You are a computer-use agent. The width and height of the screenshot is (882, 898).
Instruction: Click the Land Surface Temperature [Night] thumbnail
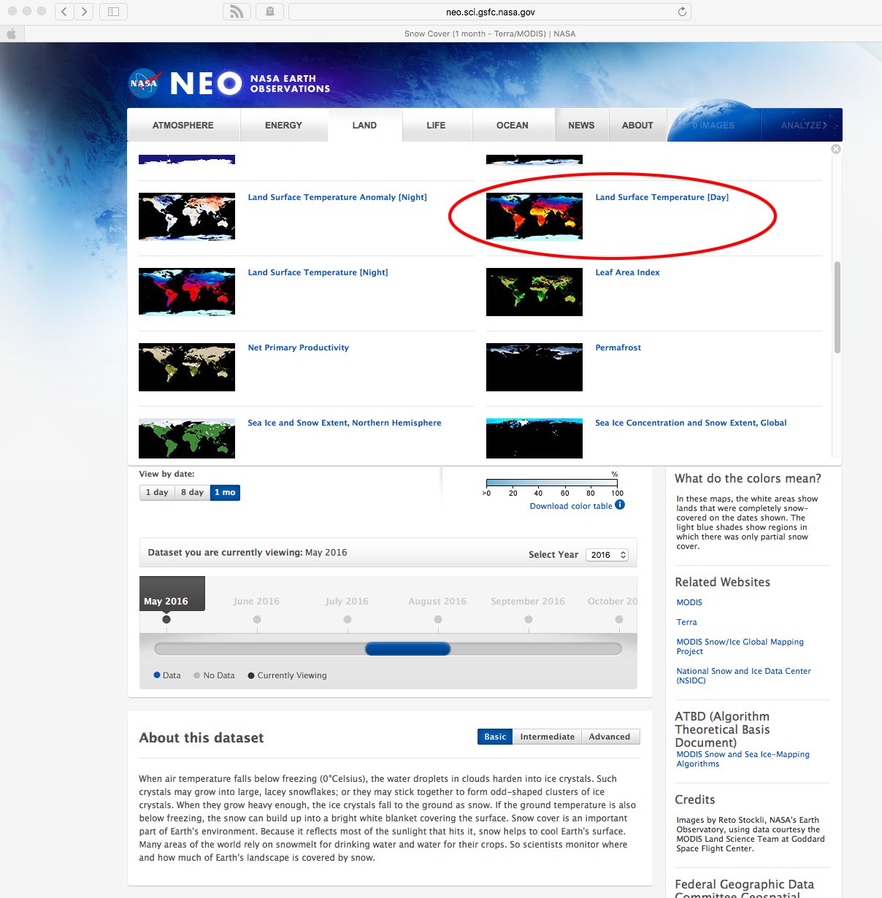click(x=187, y=291)
